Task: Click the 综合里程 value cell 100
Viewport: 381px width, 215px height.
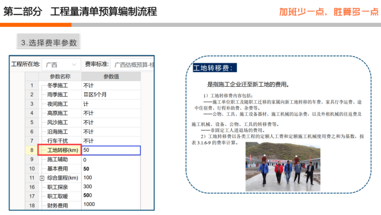Action: [x=111, y=178]
